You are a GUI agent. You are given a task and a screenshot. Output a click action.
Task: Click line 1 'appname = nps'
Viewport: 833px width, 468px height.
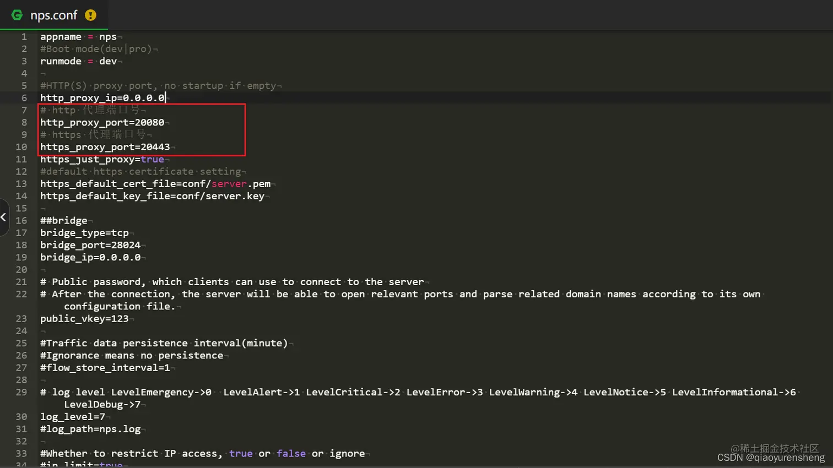click(x=78, y=37)
